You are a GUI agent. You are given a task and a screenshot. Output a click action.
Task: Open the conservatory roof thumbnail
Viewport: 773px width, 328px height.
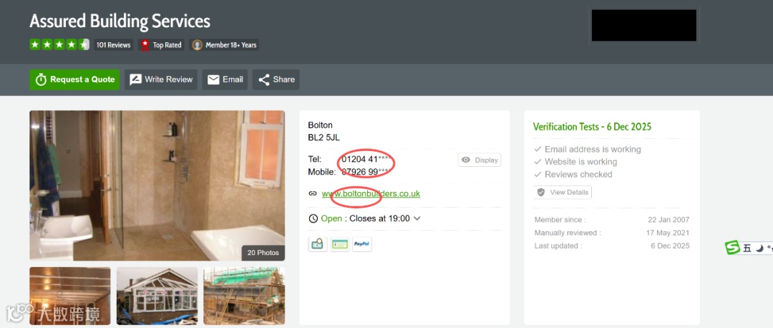point(157,296)
